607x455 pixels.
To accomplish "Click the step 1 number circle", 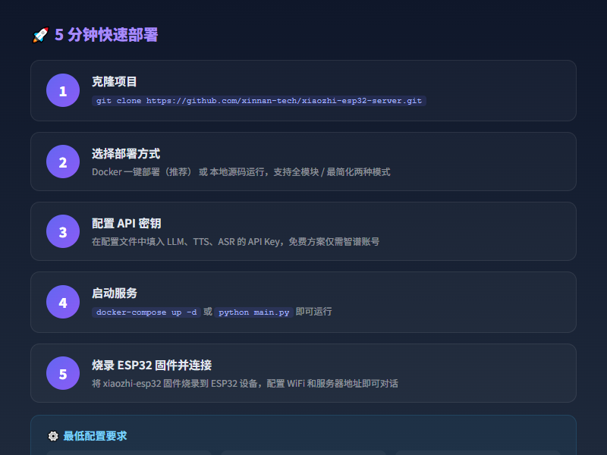I will [x=63, y=91].
